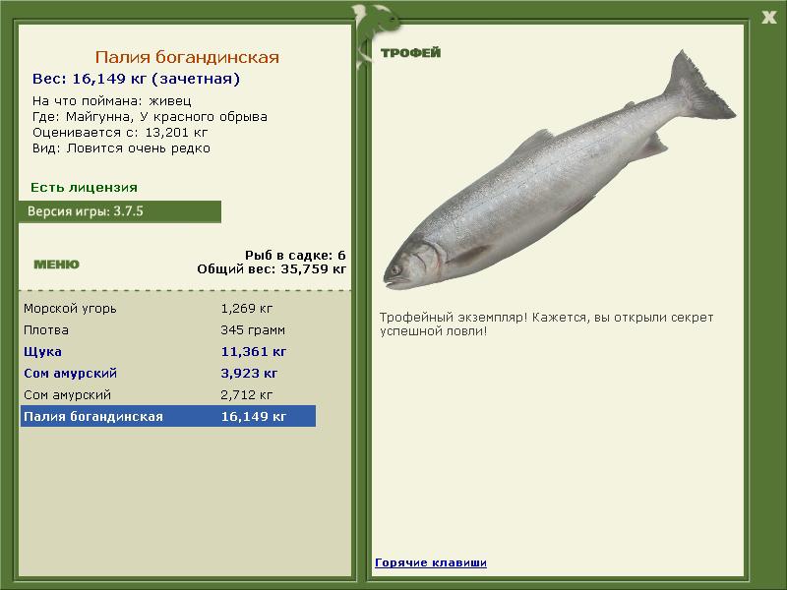Click the Оценивается с: 13,201 кг line

tap(120, 133)
